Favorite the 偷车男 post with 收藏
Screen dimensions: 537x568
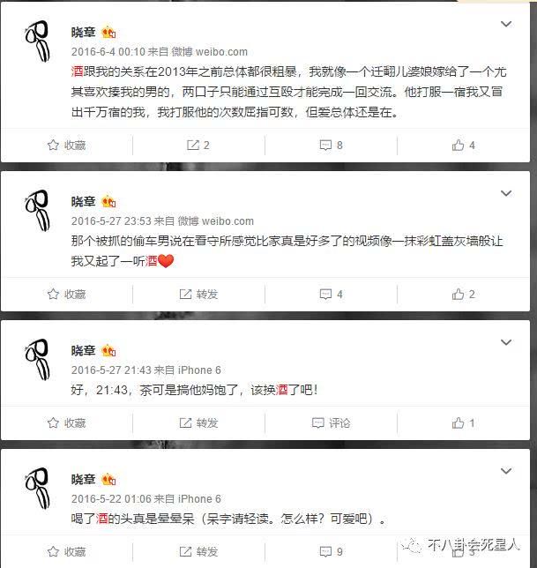pyautogui.click(x=66, y=295)
